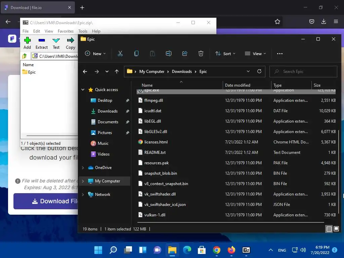Viewport: 344px width, 258px height.
Task: Click the Add button in 7-Zip
Action: (27, 43)
